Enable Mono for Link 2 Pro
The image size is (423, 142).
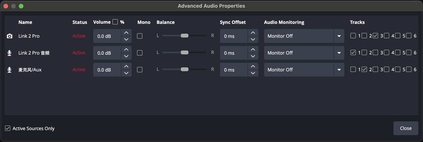[x=140, y=36]
